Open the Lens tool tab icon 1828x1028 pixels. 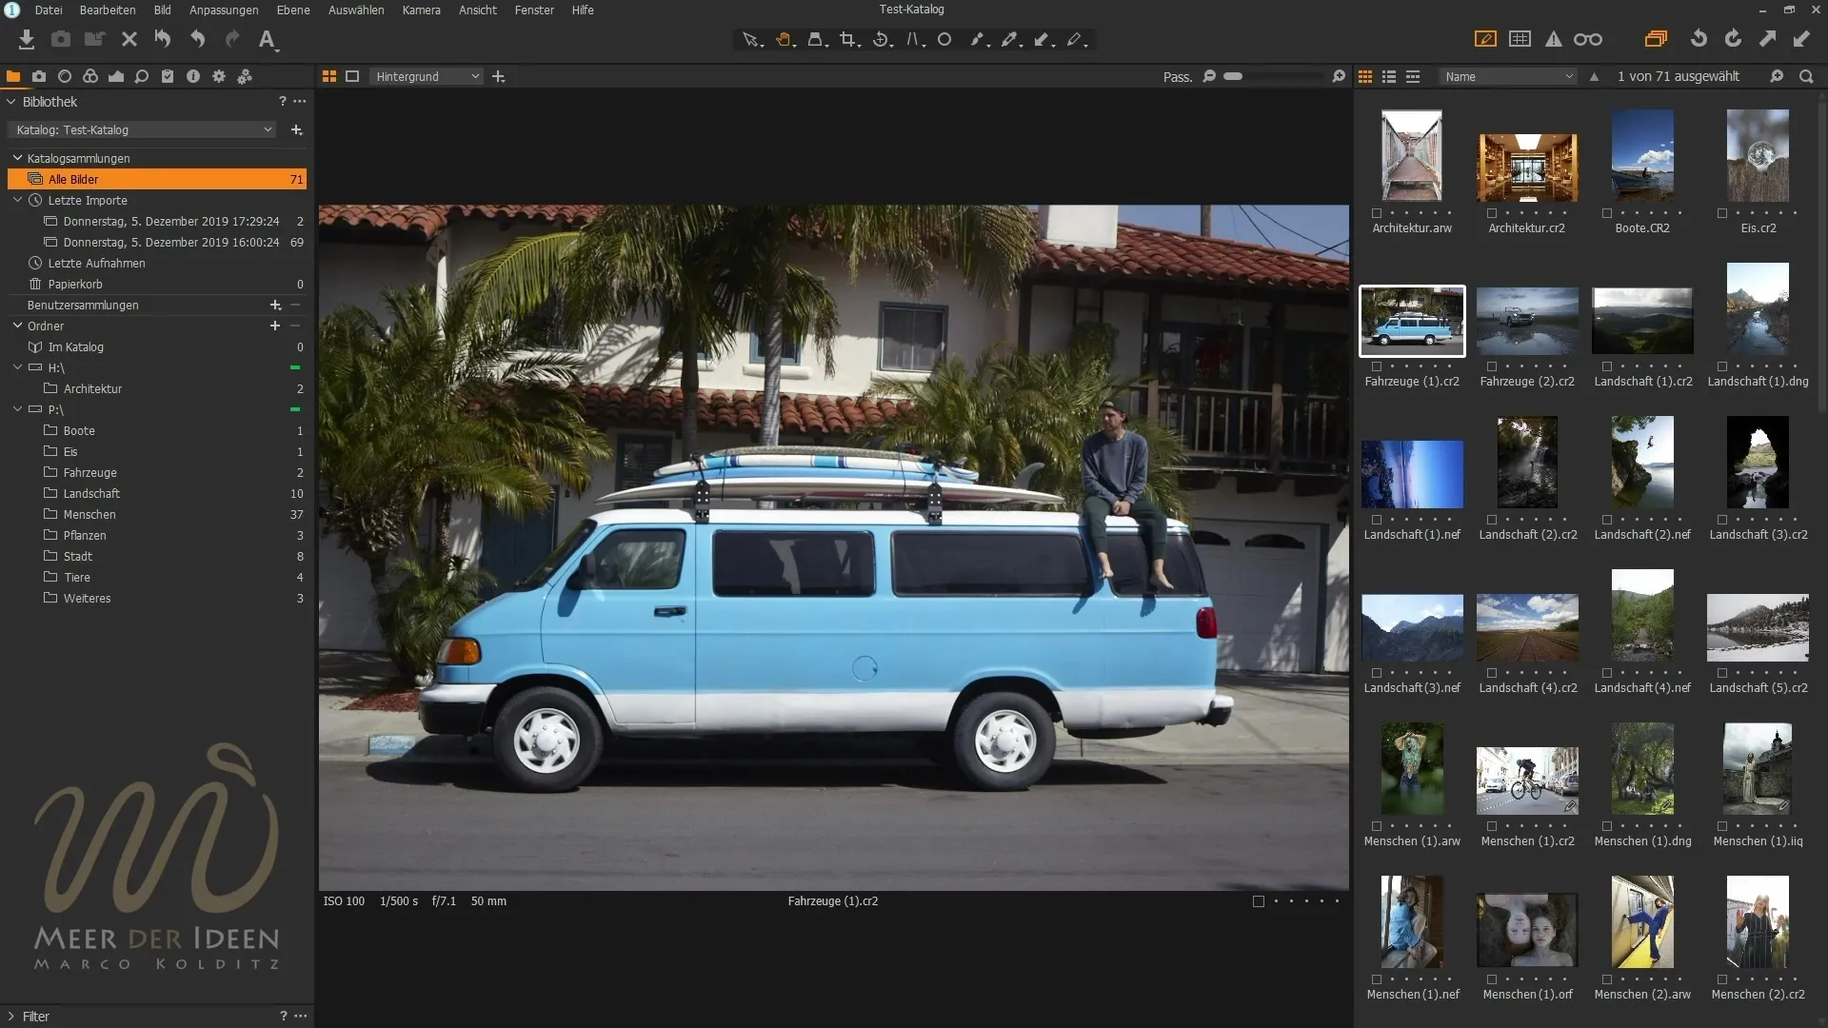(x=65, y=76)
